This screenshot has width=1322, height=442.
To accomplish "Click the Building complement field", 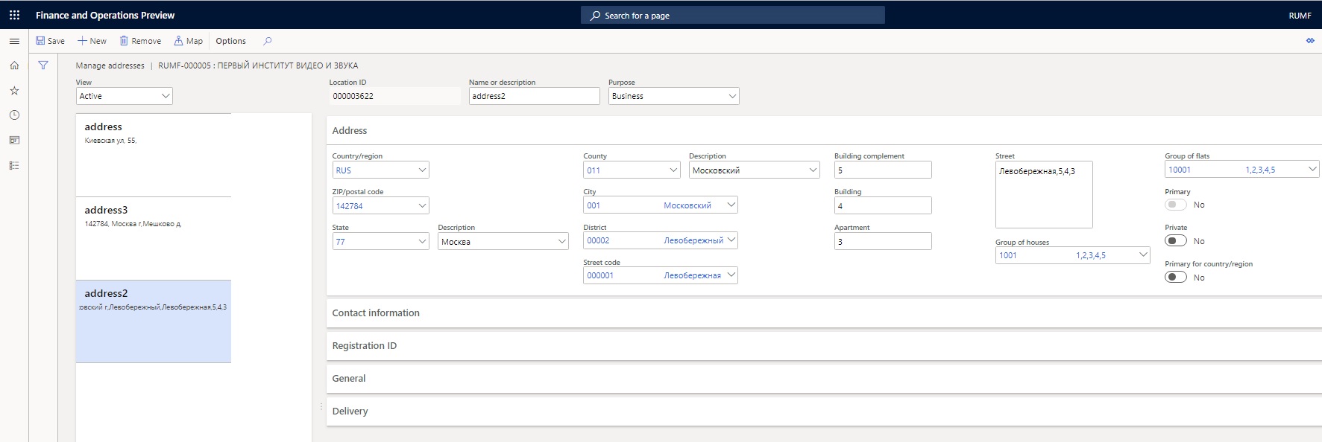I will point(883,170).
